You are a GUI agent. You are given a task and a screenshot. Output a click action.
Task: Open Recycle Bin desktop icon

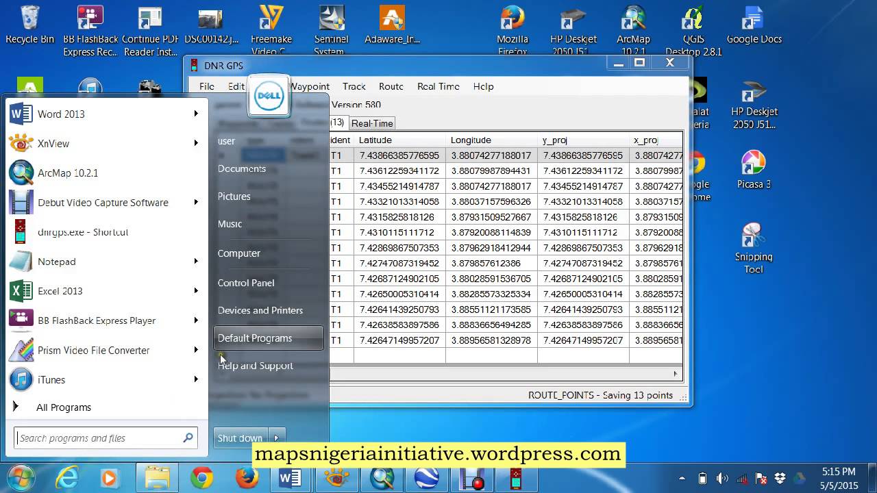pos(29,25)
